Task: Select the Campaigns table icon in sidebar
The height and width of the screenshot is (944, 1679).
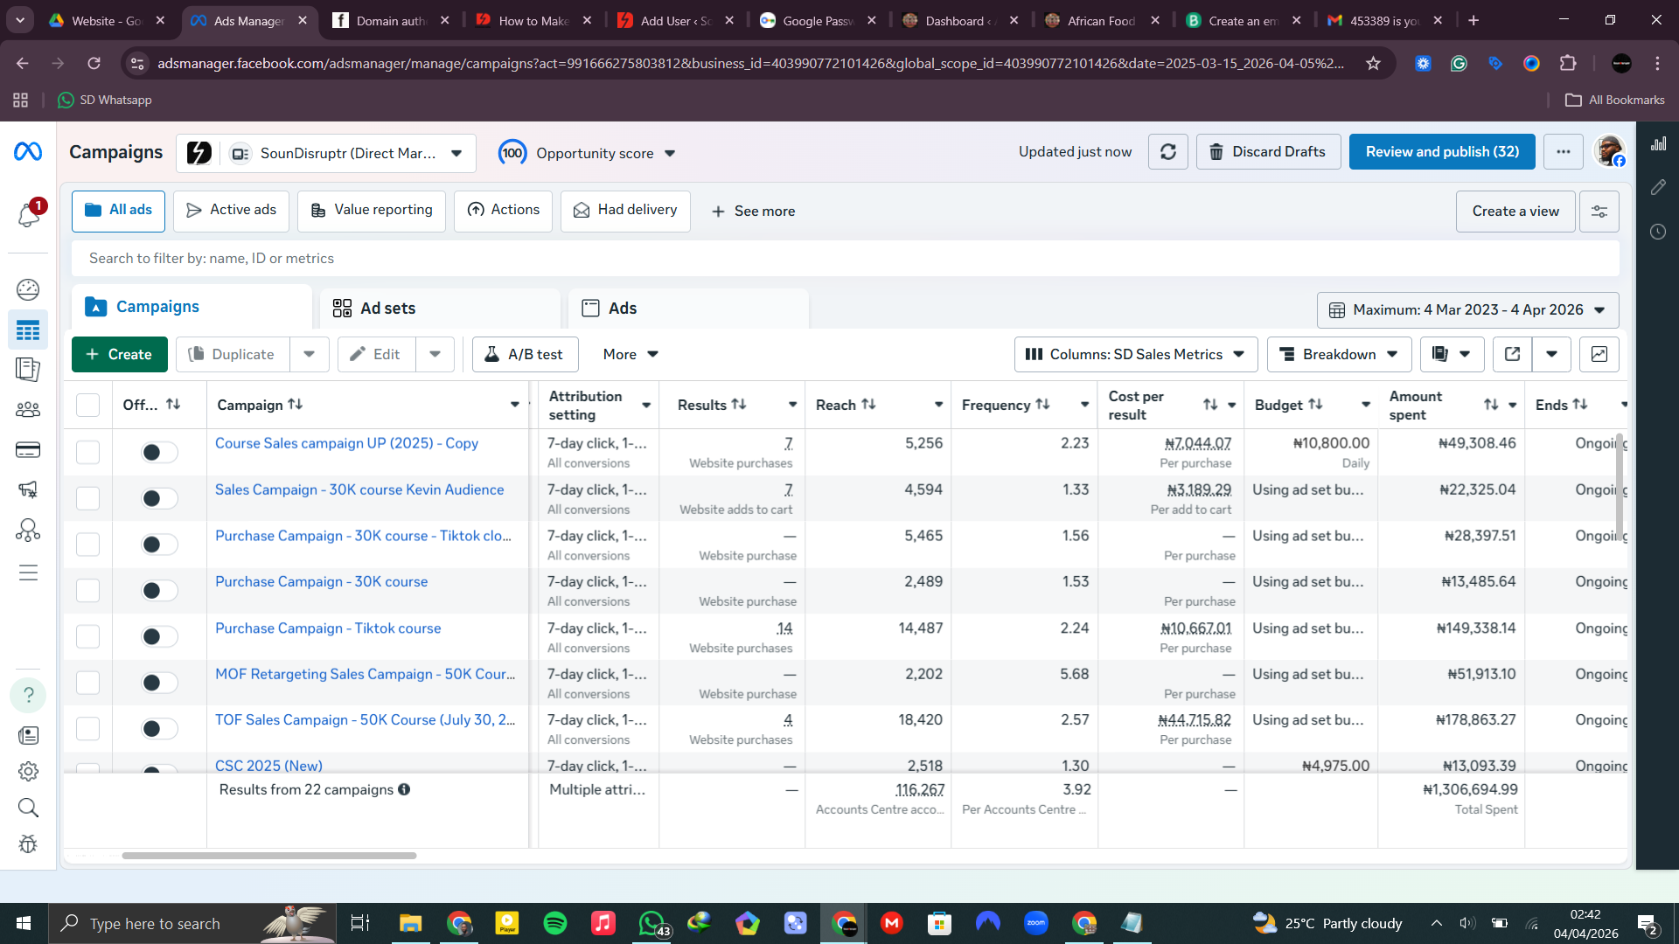Action: click(x=28, y=330)
